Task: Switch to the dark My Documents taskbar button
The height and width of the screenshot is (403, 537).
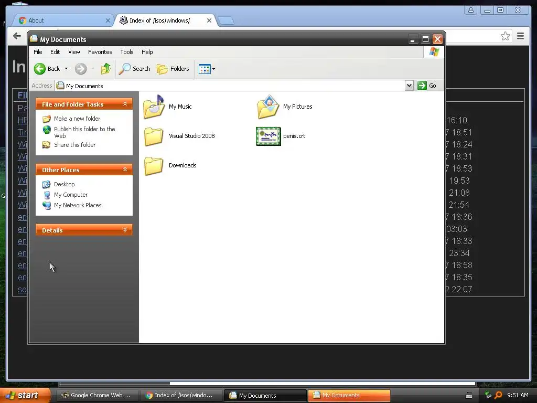Action: tap(265, 396)
